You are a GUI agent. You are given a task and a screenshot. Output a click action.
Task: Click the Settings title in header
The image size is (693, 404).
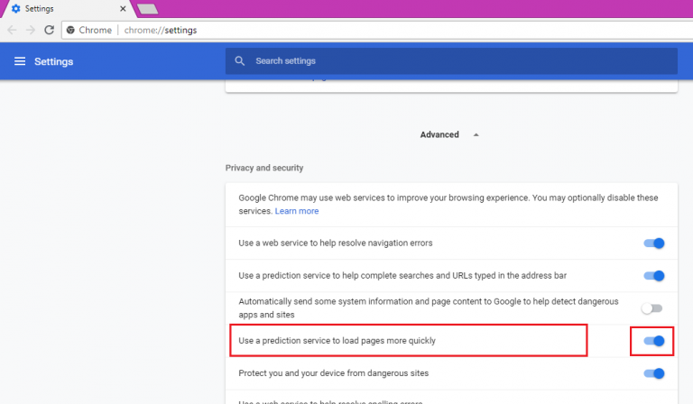54,61
